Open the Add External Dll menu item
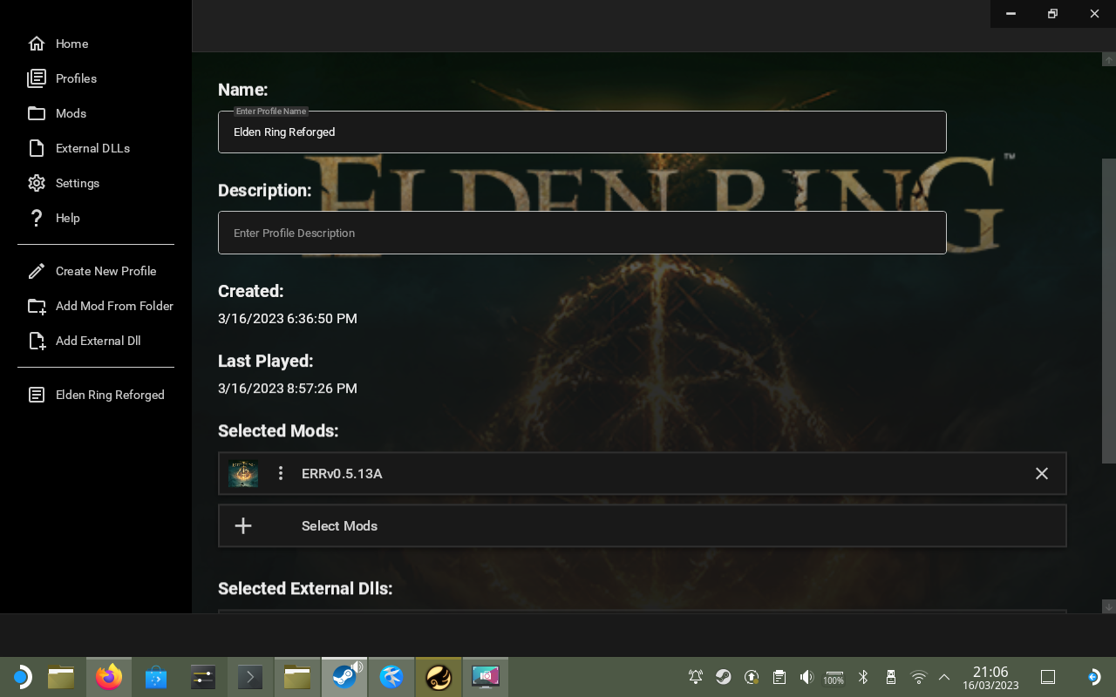This screenshot has width=1116, height=697. point(98,341)
